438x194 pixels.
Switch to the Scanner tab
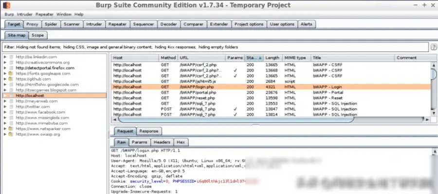(x=72, y=24)
